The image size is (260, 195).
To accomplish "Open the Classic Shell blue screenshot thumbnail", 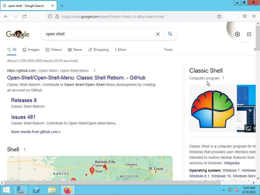I will (246, 95).
